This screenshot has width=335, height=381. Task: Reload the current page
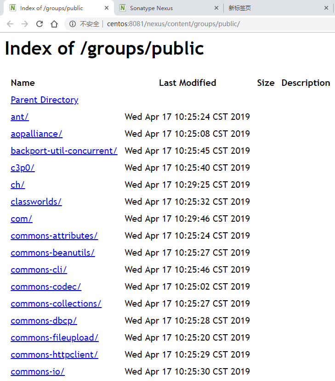(x=40, y=24)
